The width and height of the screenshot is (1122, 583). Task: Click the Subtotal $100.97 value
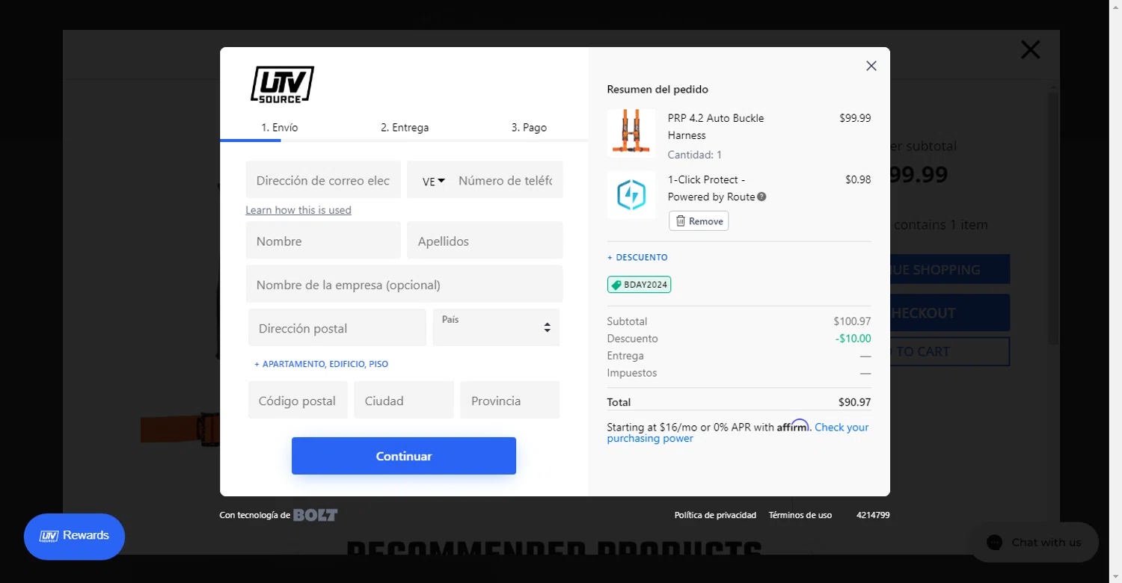point(853,321)
